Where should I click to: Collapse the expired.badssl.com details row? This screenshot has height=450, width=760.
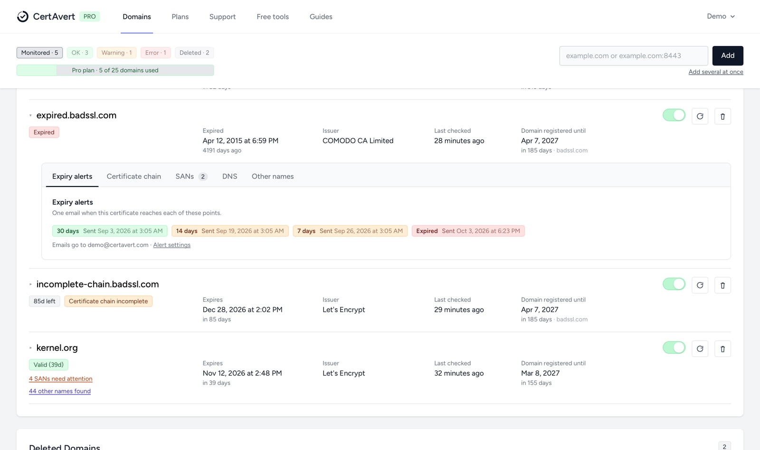[30, 115]
